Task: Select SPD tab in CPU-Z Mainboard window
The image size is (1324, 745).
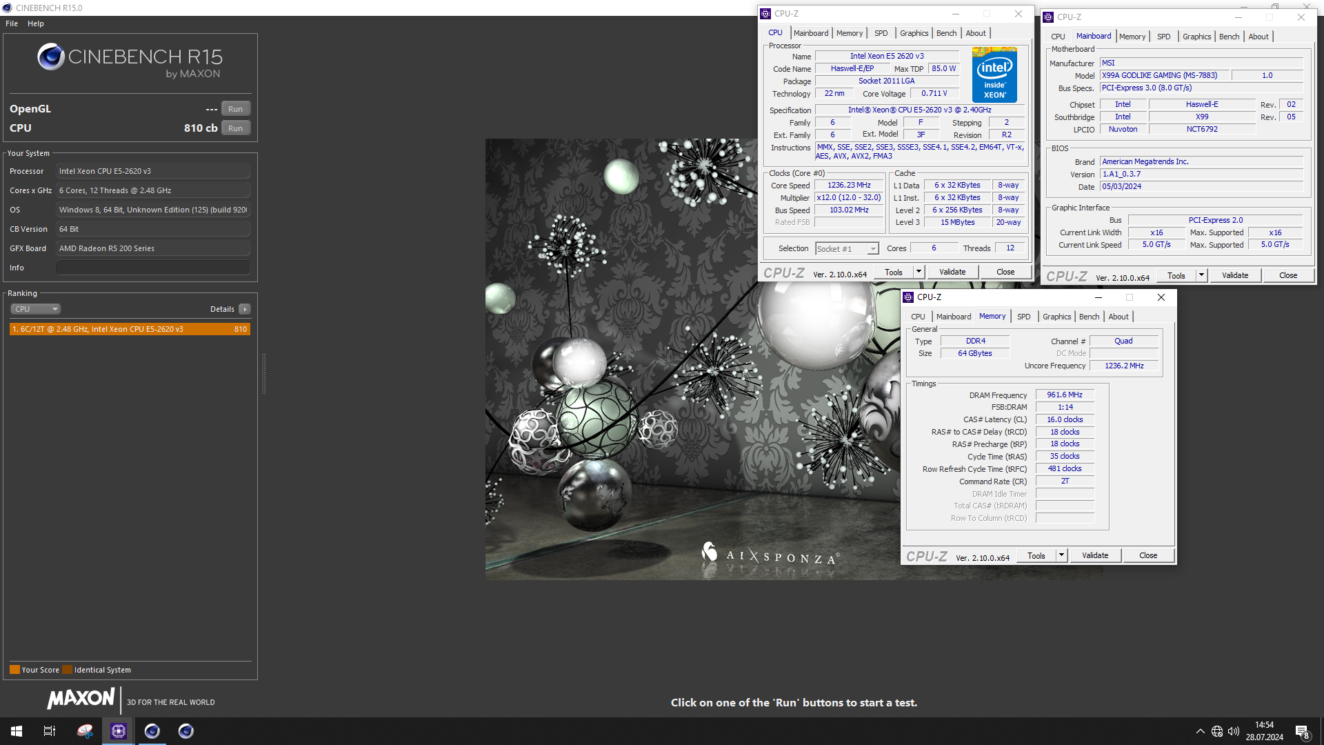Action: [x=1164, y=37]
